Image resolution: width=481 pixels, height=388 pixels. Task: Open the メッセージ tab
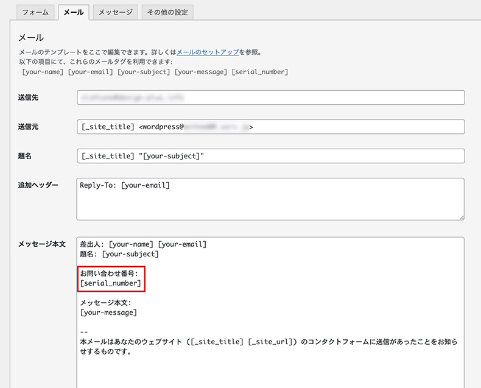click(x=115, y=12)
